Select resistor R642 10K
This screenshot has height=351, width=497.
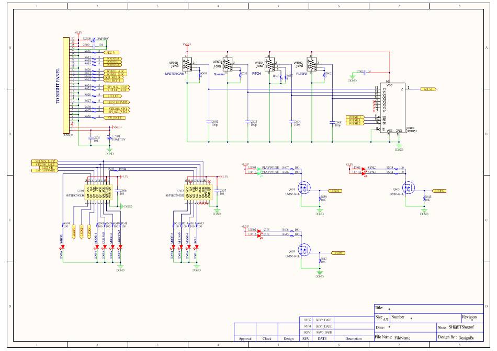pos(320,261)
